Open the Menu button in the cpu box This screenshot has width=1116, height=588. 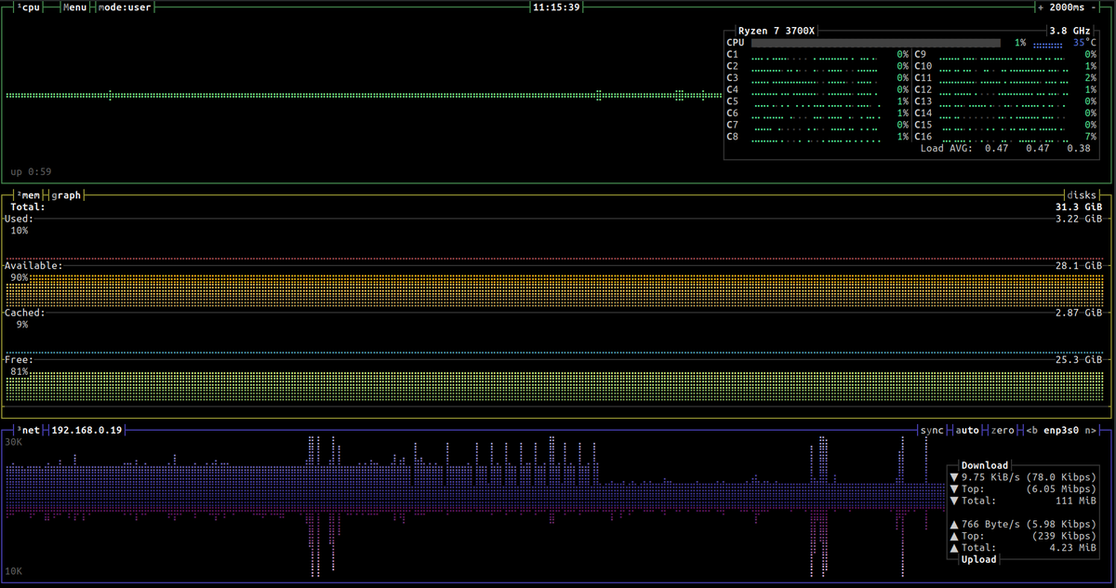pyautogui.click(x=75, y=7)
